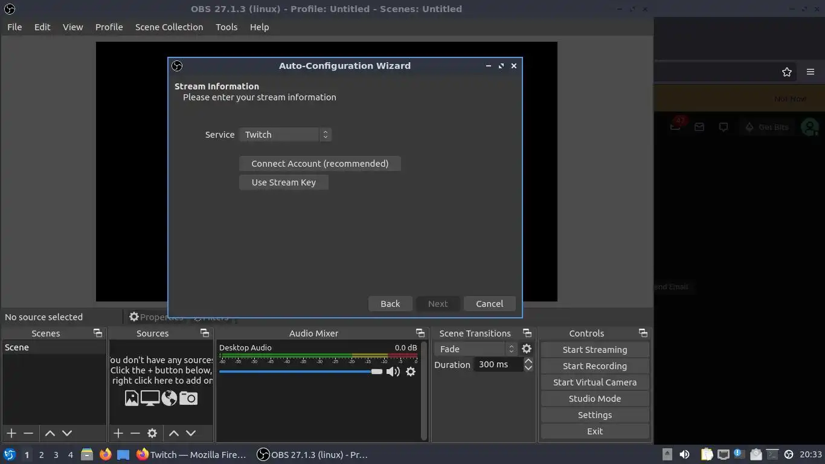
Task: Open Desktop Audio settings gear
Action: tap(411, 372)
